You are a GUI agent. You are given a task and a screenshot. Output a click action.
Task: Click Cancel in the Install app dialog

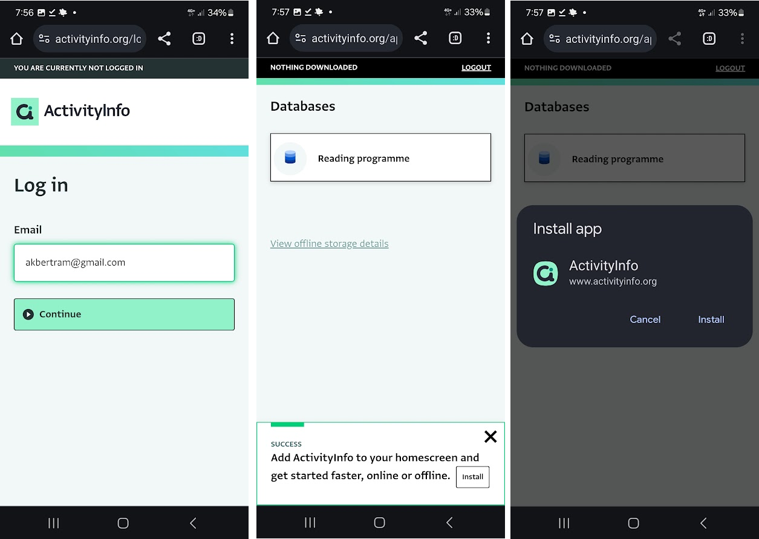[x=645, y=319]
